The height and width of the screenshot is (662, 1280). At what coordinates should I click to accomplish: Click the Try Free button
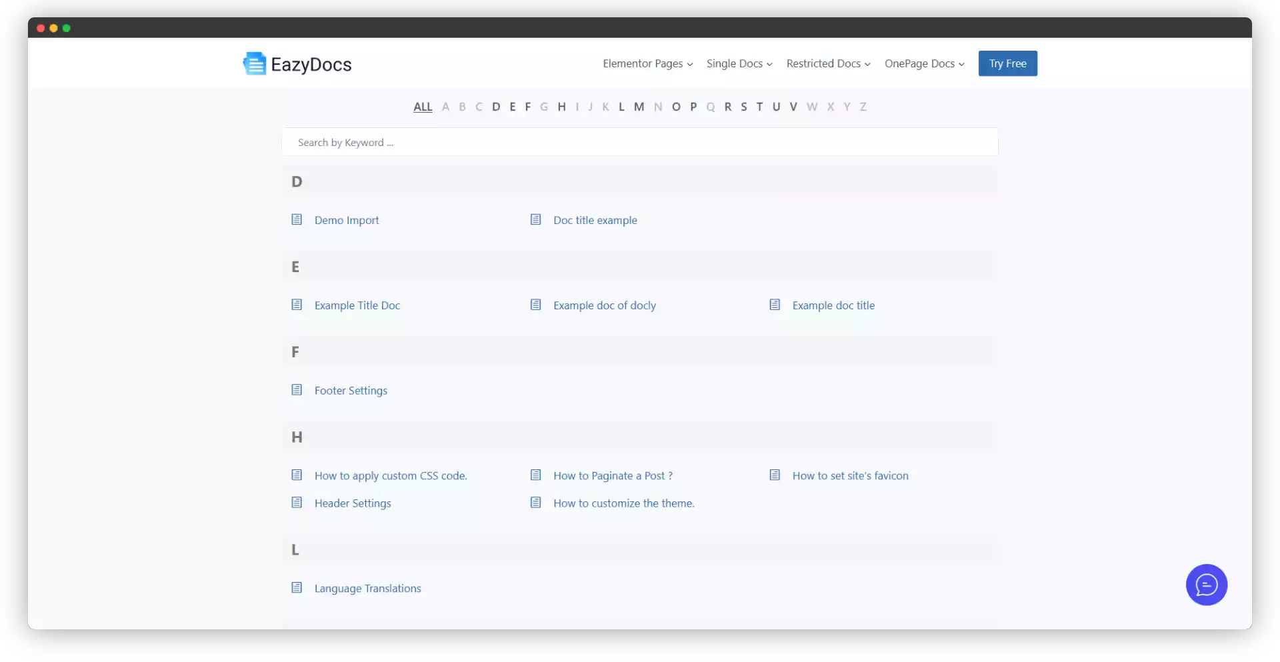pos(1007,63)
